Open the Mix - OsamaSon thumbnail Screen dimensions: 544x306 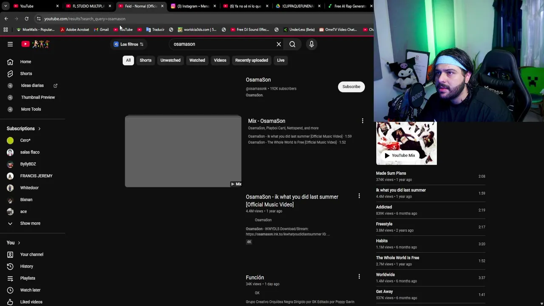coord(183,151)
